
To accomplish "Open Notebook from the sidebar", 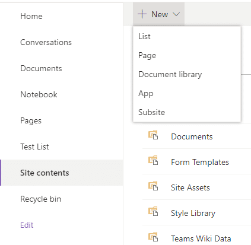I will point(39,94).
